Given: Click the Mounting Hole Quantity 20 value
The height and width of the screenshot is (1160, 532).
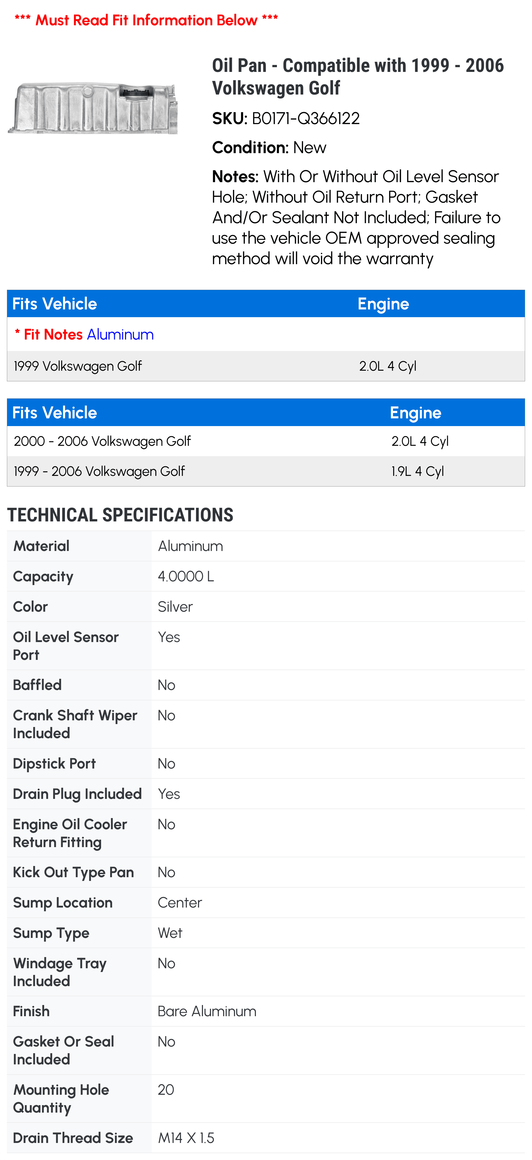Looking at the screenshot, I should point(165,1090).
